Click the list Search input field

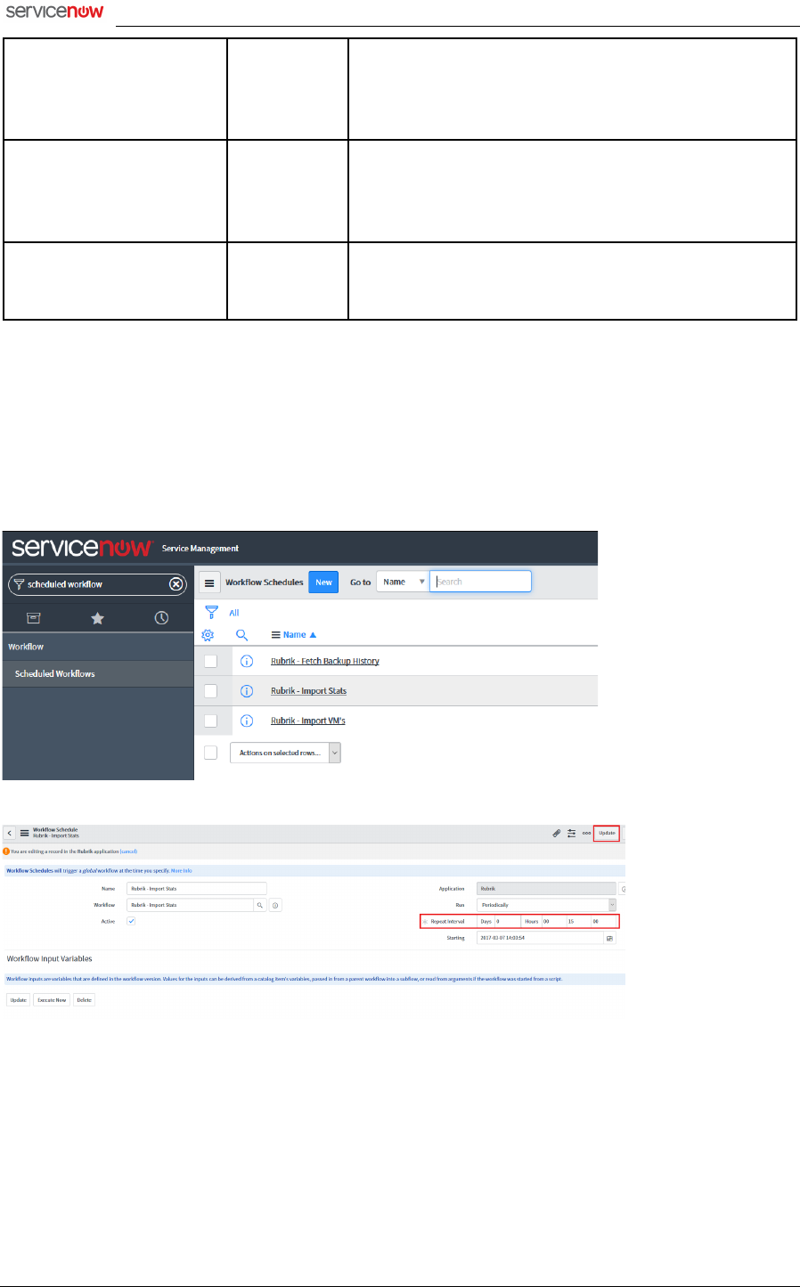click(x=481, y=582)
